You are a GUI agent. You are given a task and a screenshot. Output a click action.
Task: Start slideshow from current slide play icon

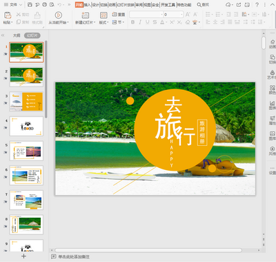[58, 15]
